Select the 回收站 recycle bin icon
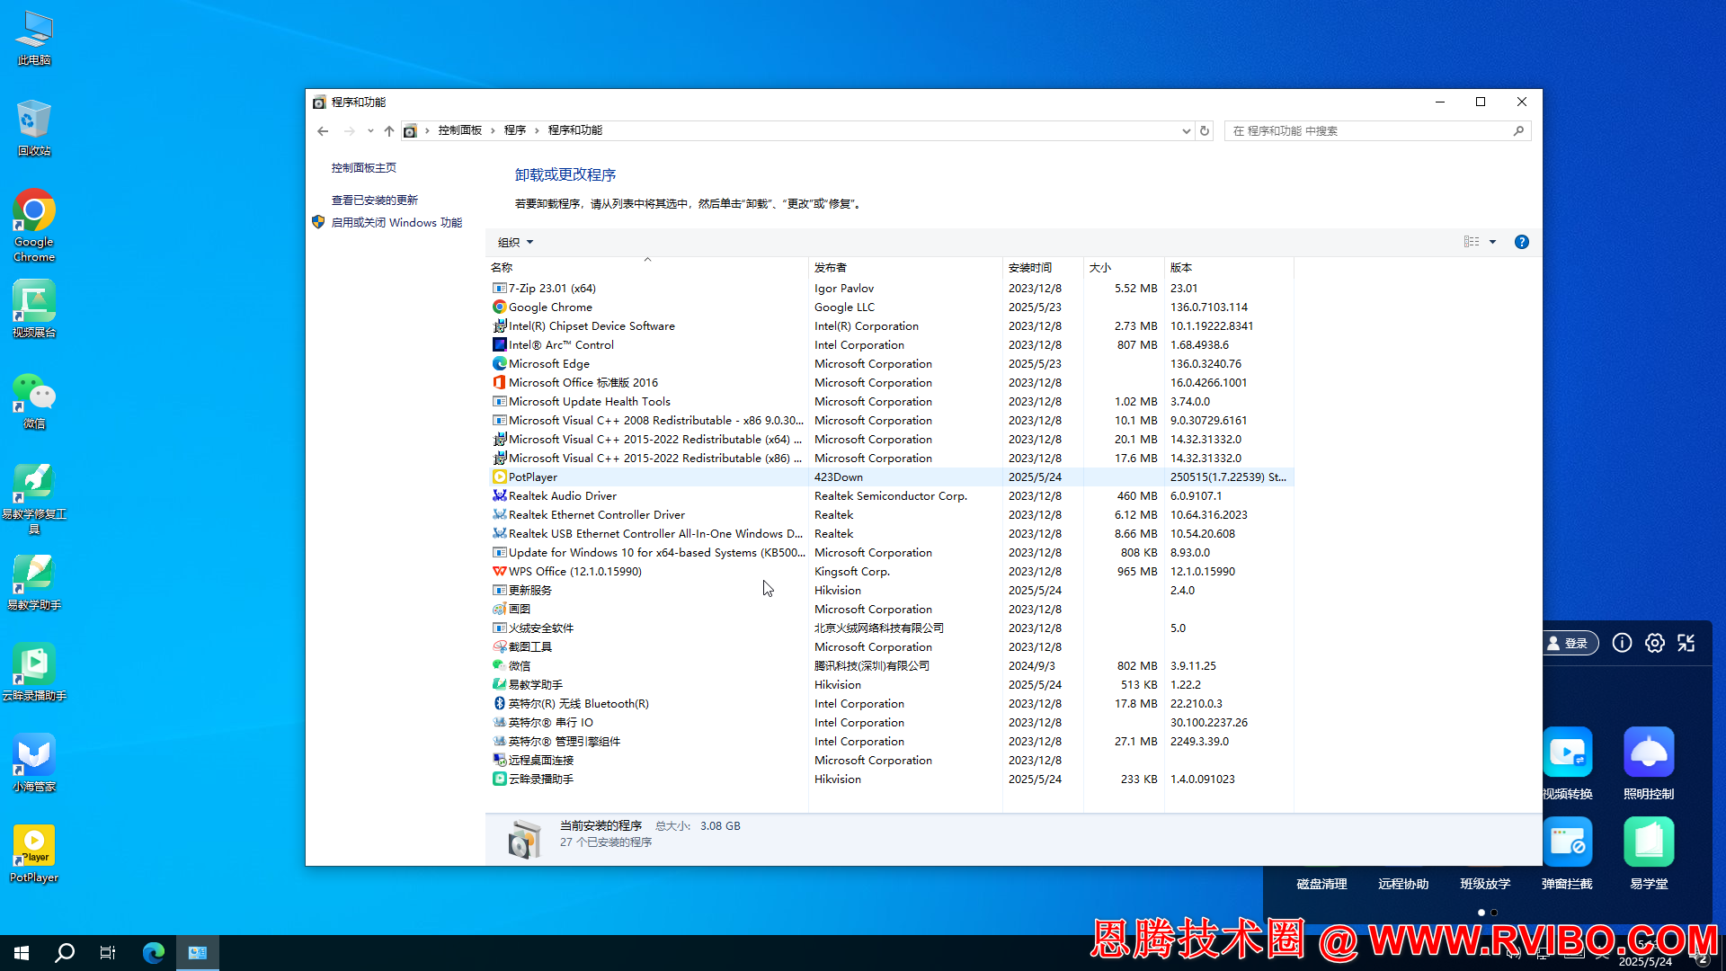Viewport: 1726px width, 971px height. click(x=34, y=128)
